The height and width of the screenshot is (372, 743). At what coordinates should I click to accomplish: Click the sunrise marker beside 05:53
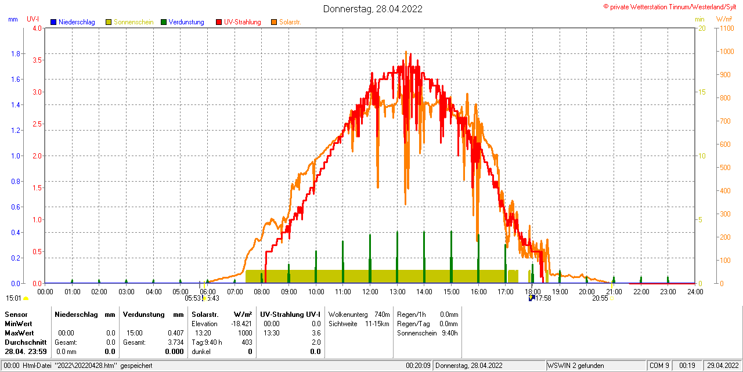(204, 298)
